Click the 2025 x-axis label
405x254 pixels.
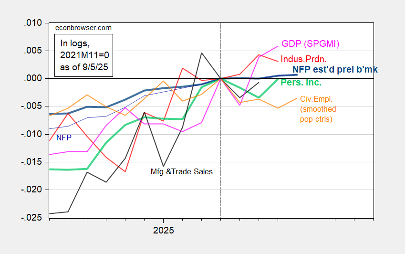163,230
